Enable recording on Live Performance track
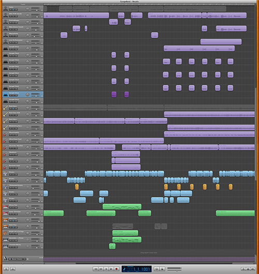Screen dimensions: 259x274 pos(10,42)
